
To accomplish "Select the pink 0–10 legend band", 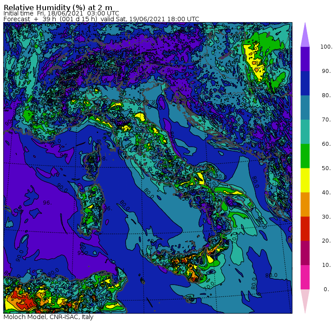I will point(305,277).
